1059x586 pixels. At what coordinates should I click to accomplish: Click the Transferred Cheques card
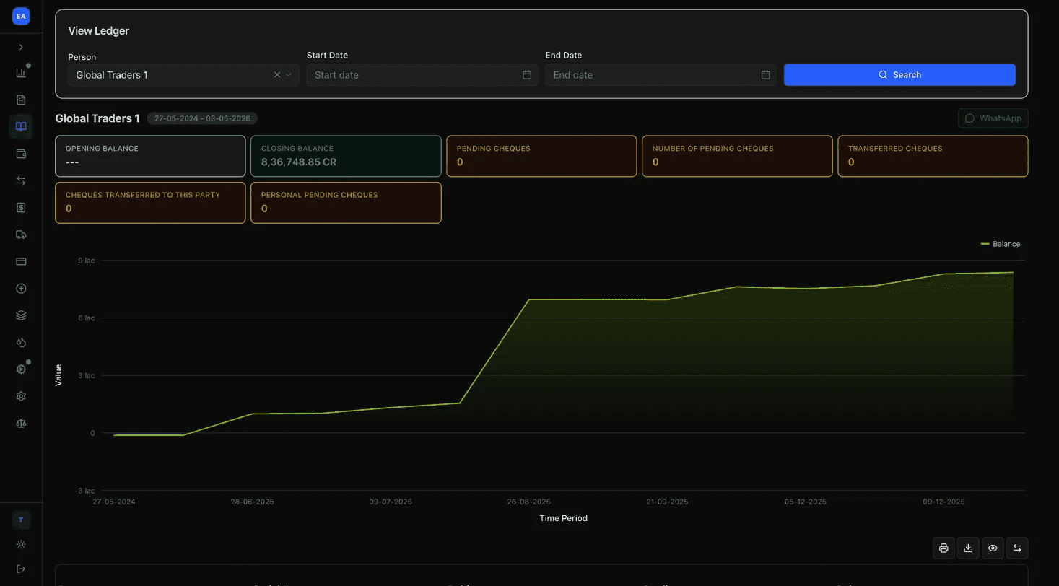tap(933, 156)
